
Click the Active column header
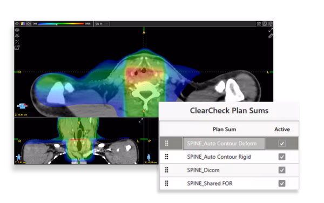pos(282,130)
